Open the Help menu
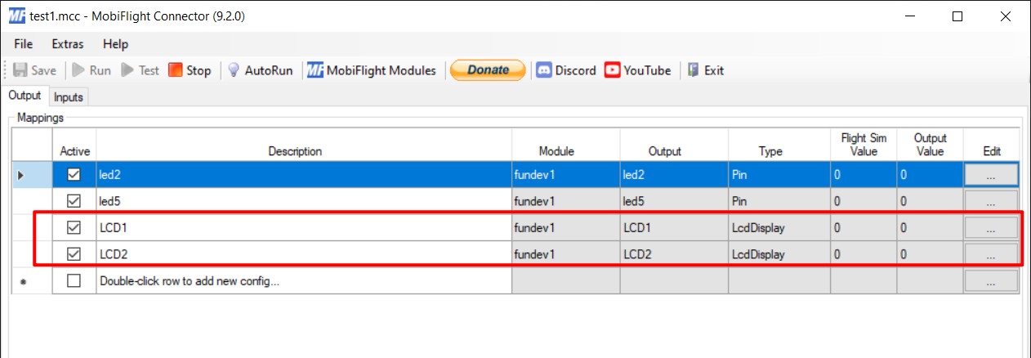 click(x=115, y=44)
